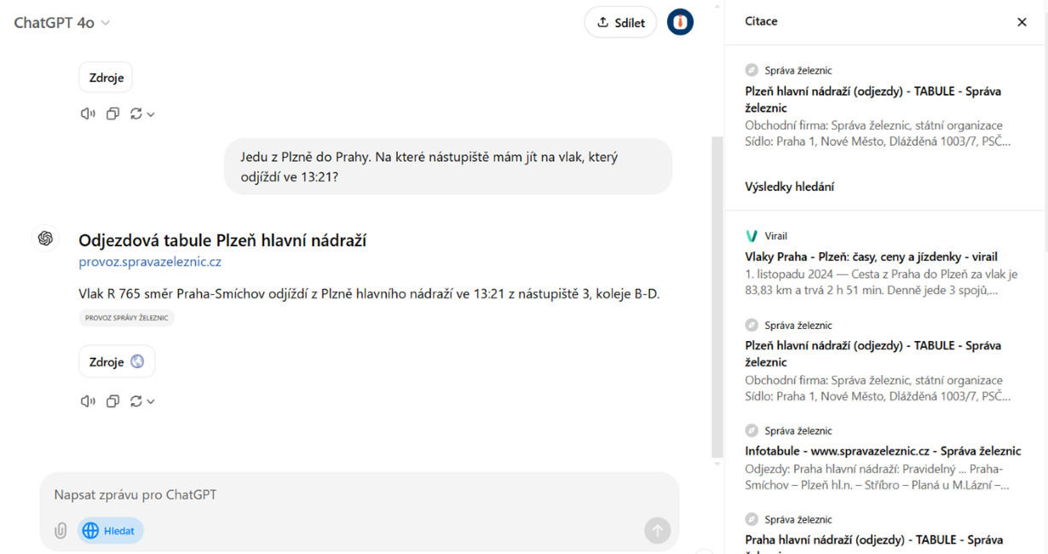Expand the regenerate chevron below the R 765 answer

pos(151,401)
